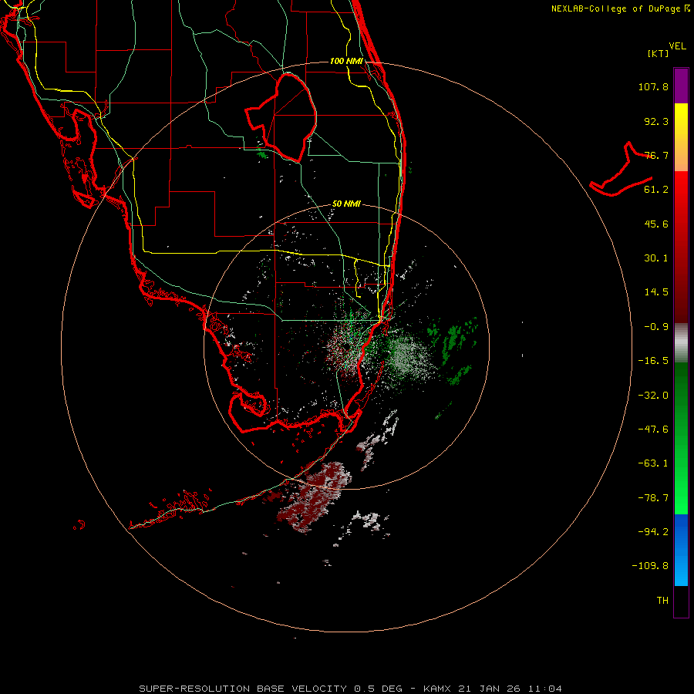Click the TH threshold label
Image resolution: width=694 pixels, height=694 pixels.
click(662, 601)
